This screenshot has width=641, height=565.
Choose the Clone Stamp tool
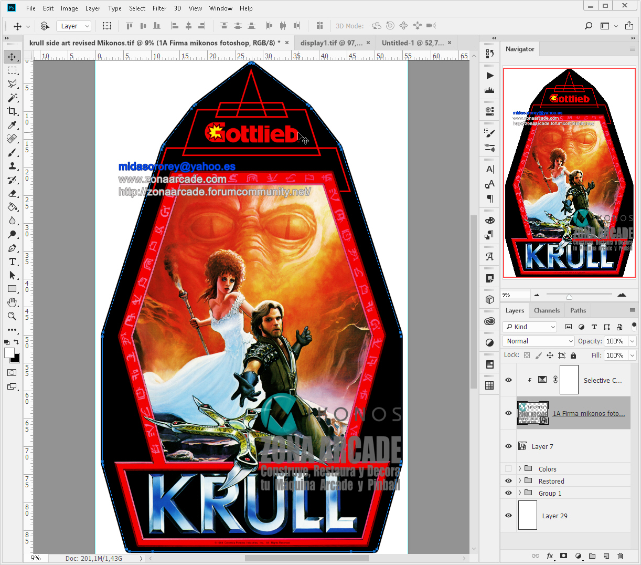click(x=12, y=166)
